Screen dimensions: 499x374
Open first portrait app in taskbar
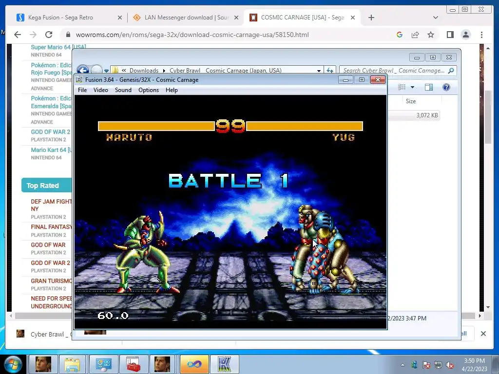pos(43,364)
